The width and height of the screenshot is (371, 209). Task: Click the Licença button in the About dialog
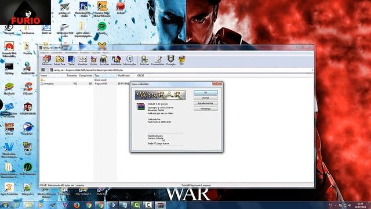point(206,98)
